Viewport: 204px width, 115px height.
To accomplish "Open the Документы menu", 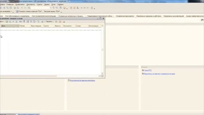I will coord(31,4).
